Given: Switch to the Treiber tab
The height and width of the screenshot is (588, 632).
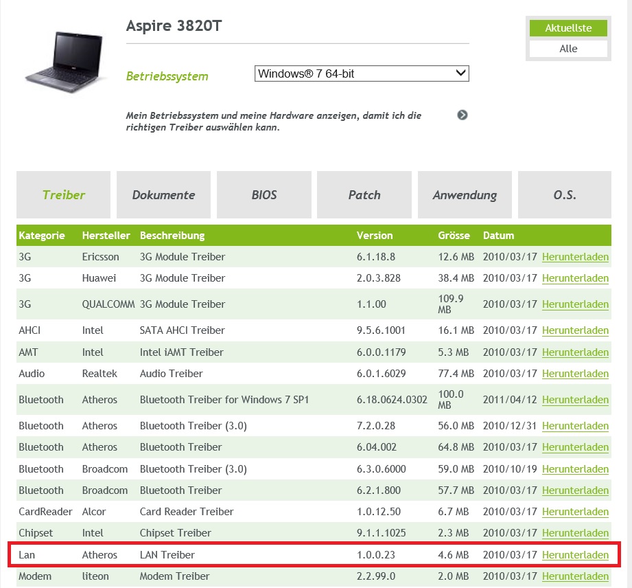Looking at the screenshot, I should point(63,195).
